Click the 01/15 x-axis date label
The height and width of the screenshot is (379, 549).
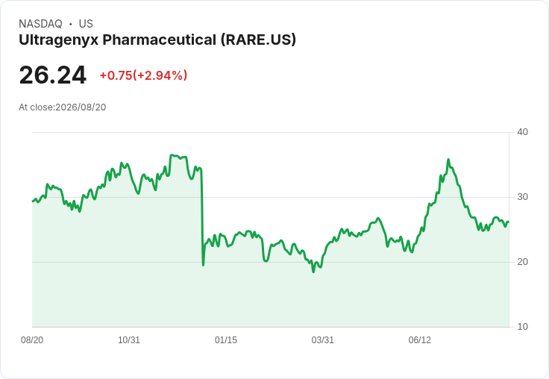tap(226, 340)
